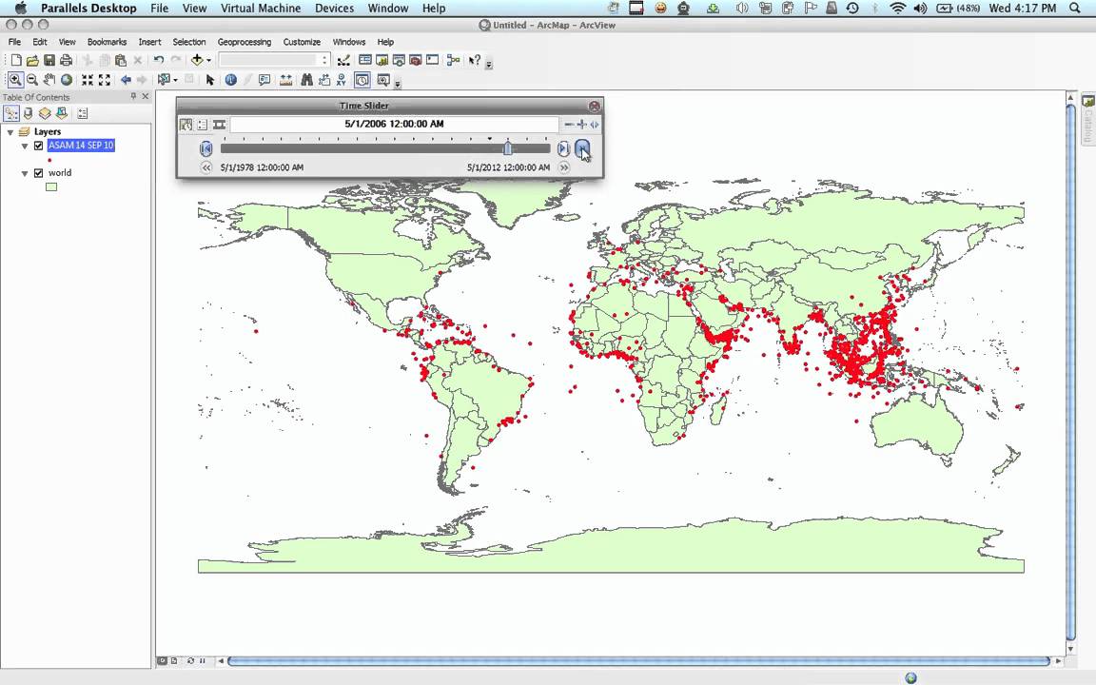Open the Selection menu
Image resolution: width=1096 pixels, height=685 pixels.
(x=188, y=42)
